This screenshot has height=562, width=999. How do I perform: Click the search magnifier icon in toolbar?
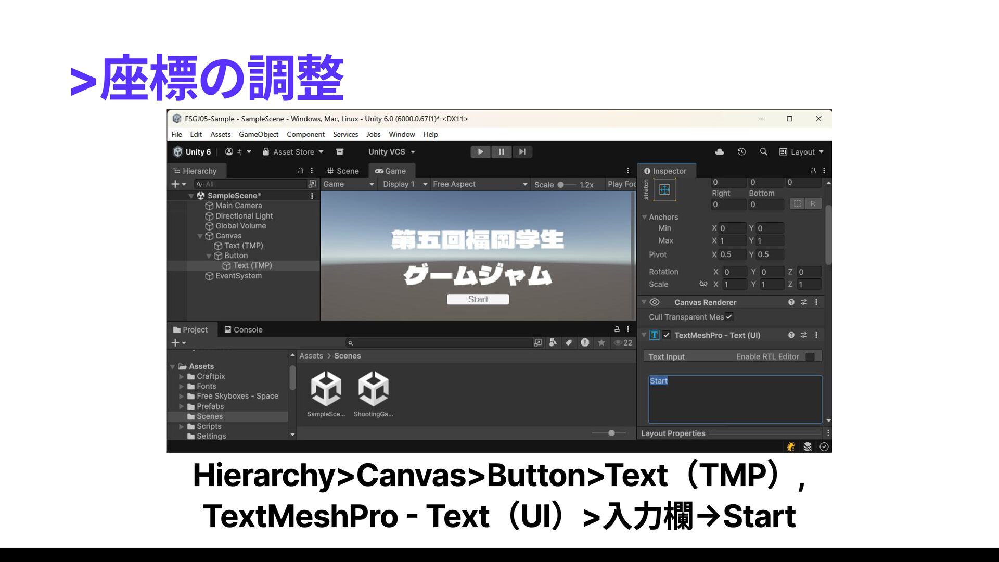click(763, 152)
